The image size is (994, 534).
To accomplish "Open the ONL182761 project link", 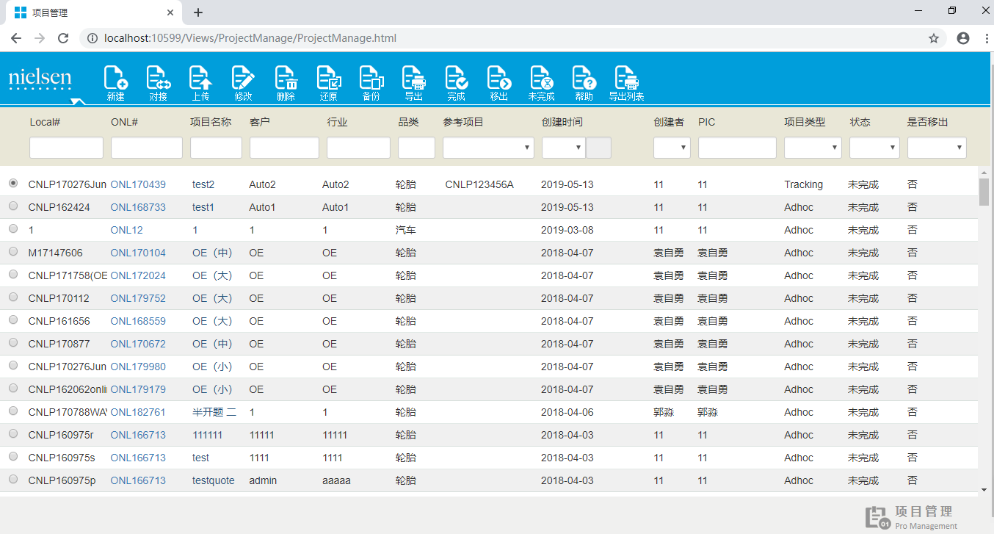I will 138,412.
